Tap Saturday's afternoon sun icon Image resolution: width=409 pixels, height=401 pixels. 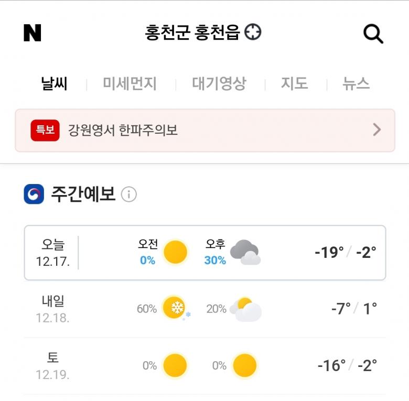pyautogui.click(x=244, y=365)
